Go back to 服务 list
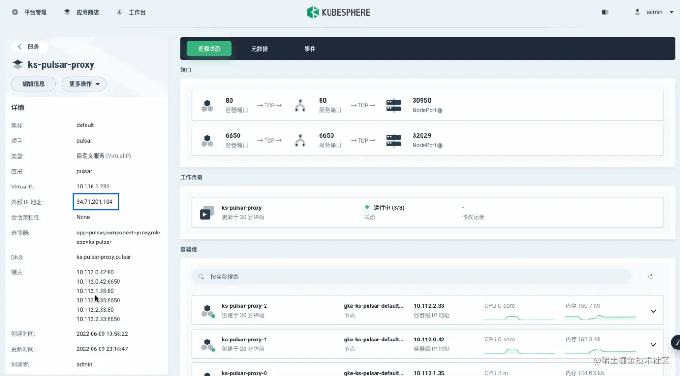Viewport: 680px width, 376px height. 29,46
